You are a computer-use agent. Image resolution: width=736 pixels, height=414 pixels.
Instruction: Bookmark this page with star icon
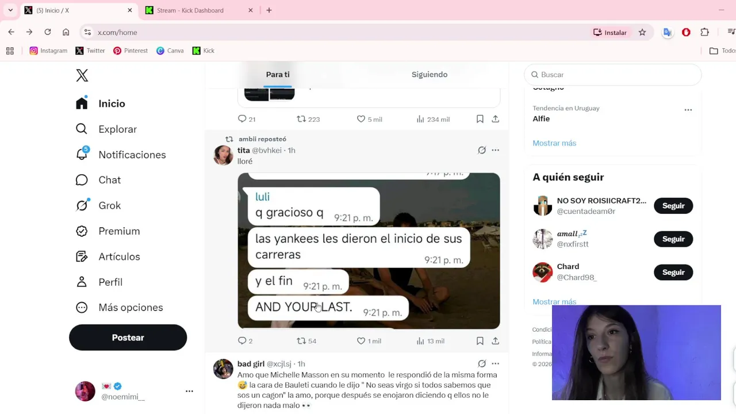pyautogui.click(x=642, y=32)
